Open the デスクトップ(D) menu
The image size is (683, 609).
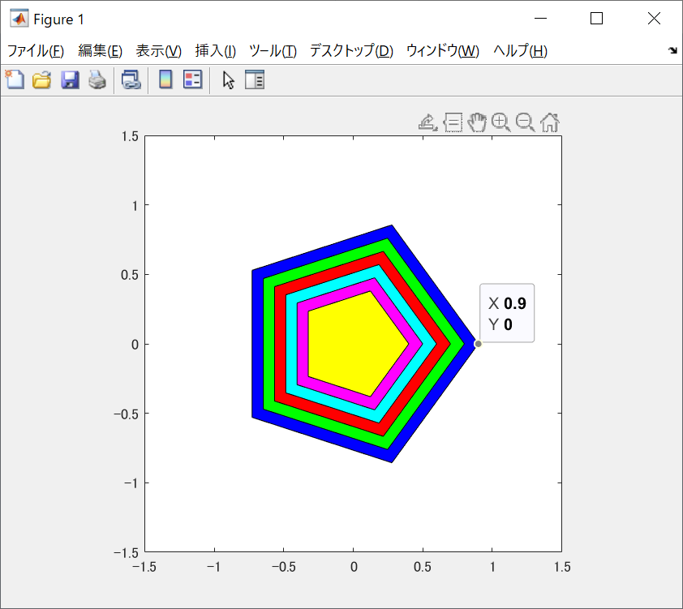click(351, 51)
